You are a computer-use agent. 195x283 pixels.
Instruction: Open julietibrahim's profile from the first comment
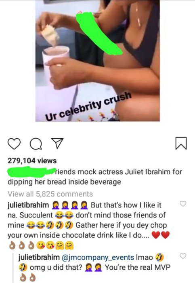pos(28,205)
